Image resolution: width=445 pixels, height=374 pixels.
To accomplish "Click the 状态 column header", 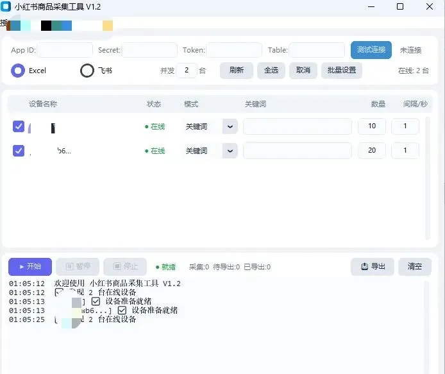I will coord(154,104).
